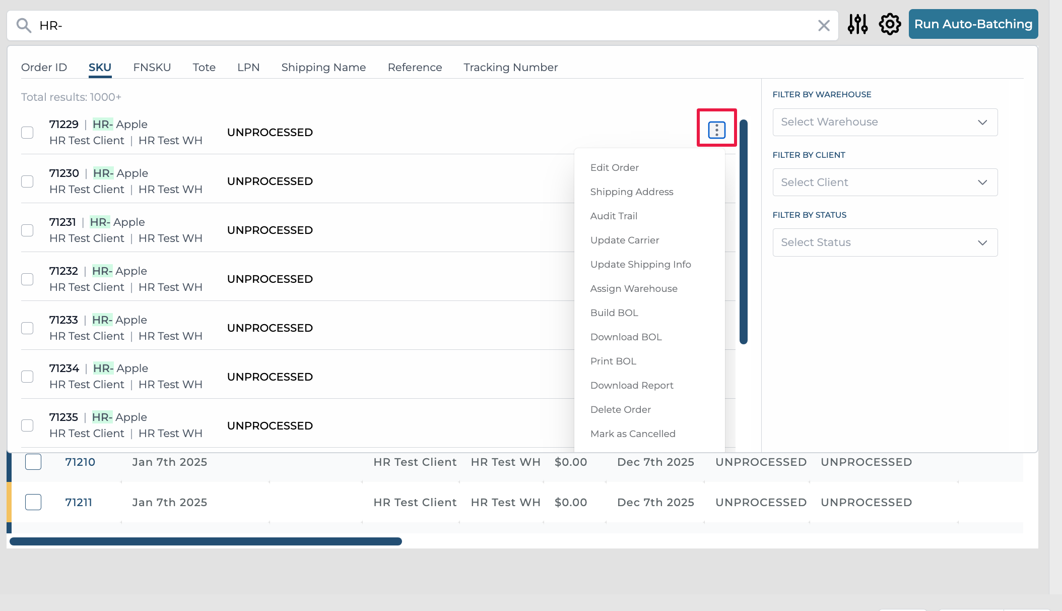
Task: Open Select Client dropdown
Action: point(885,182)
